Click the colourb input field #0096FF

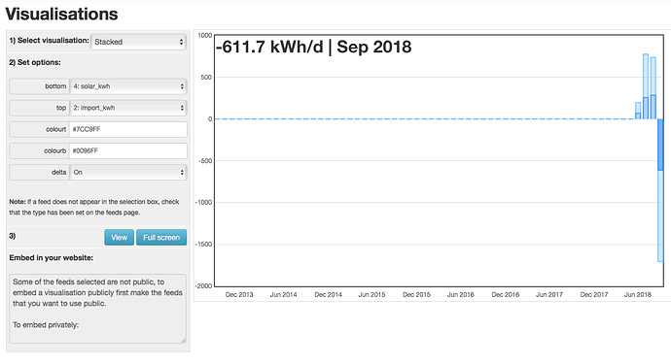128,150
